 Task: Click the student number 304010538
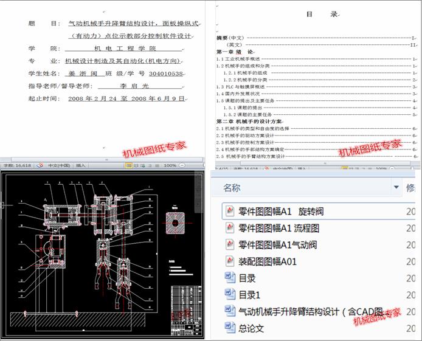[166, 74]
